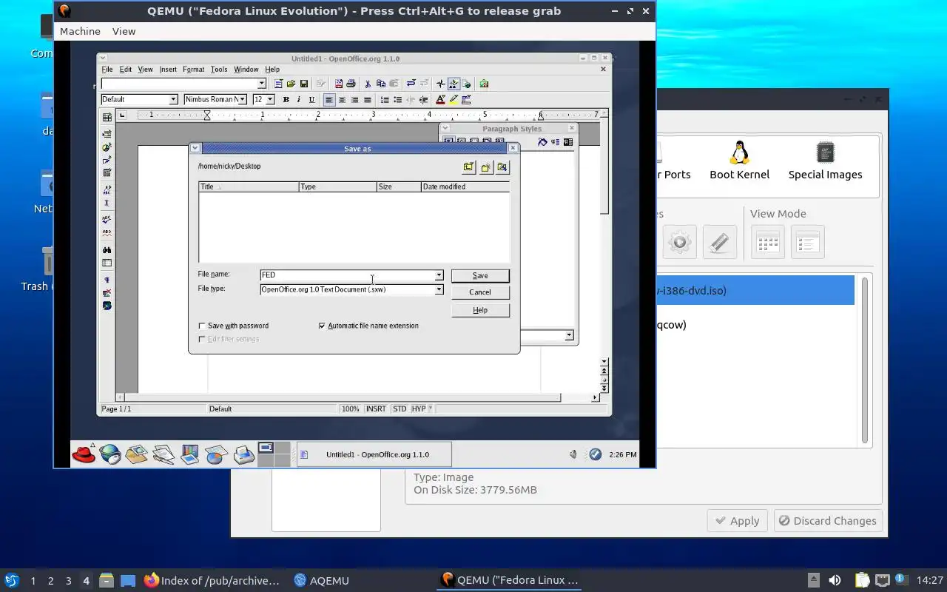
Task: Enable Save with password checkbox
Action: point(202,326)
